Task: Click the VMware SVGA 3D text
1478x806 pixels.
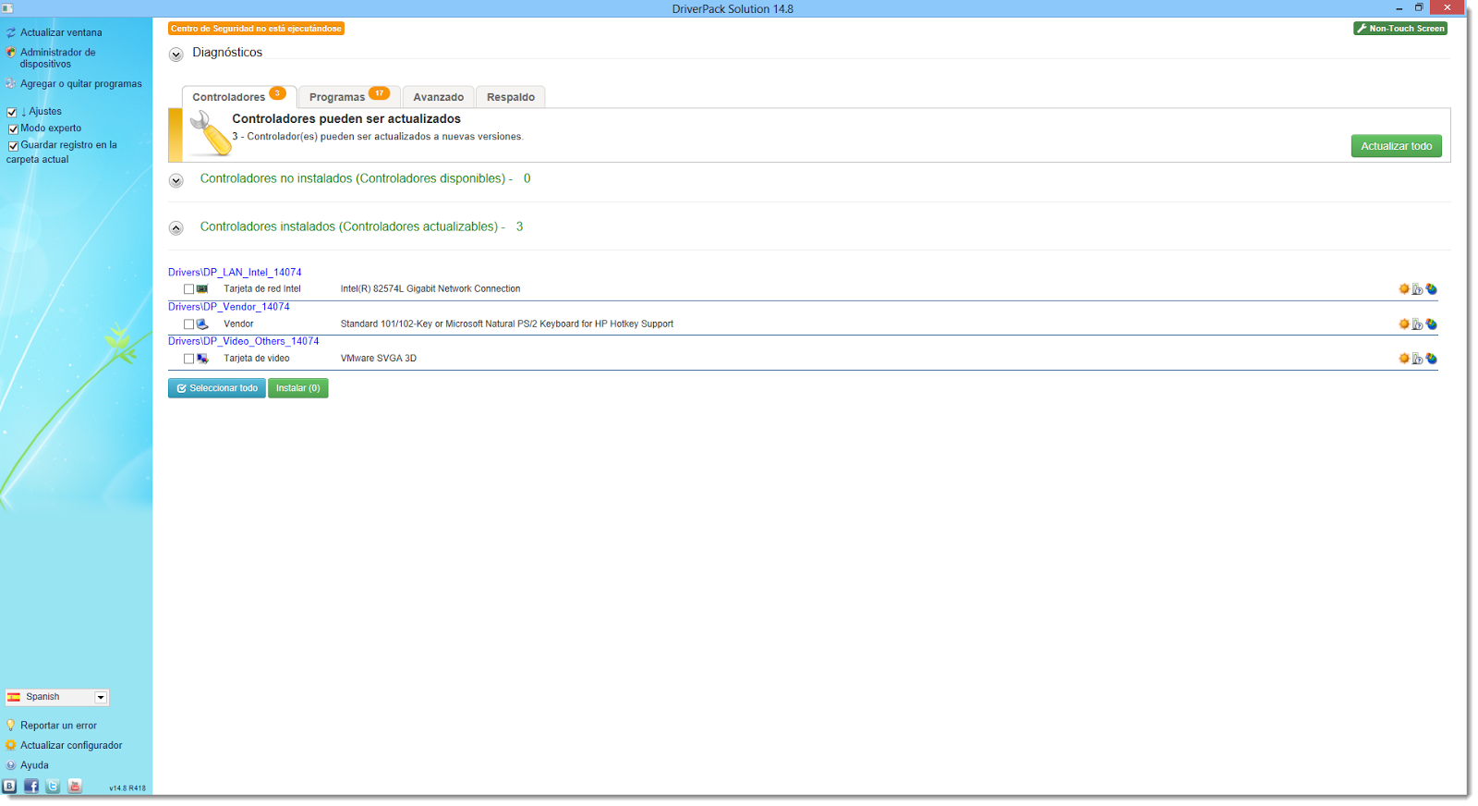Action: pos(379,359)
